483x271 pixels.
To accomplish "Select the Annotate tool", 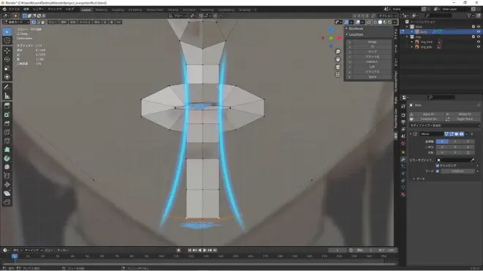I will pyautogui.click(x=7, y=87).
